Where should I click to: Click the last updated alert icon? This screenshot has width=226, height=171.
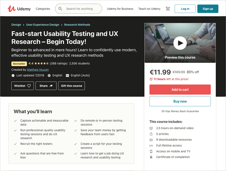pos(13,76)
